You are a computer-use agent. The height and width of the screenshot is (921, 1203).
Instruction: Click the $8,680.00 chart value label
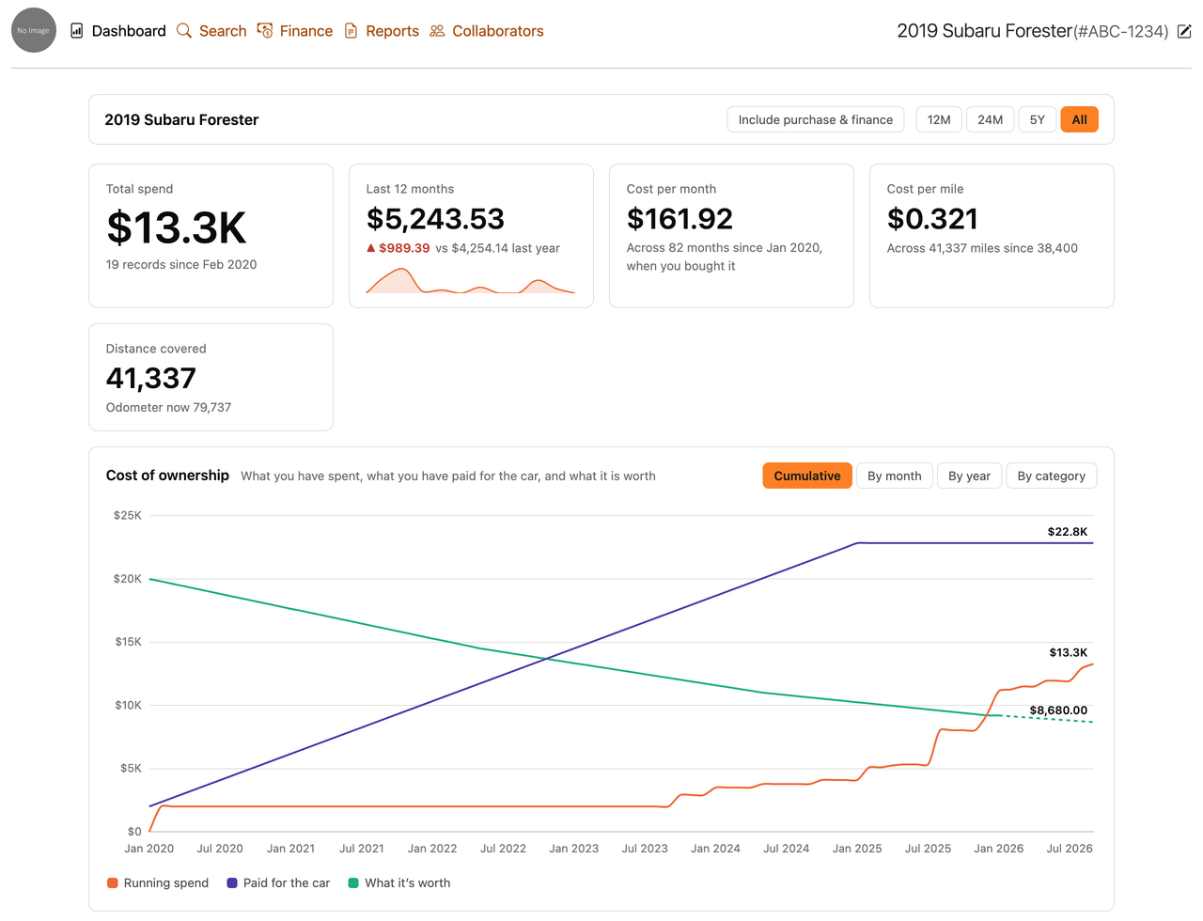1058,710
